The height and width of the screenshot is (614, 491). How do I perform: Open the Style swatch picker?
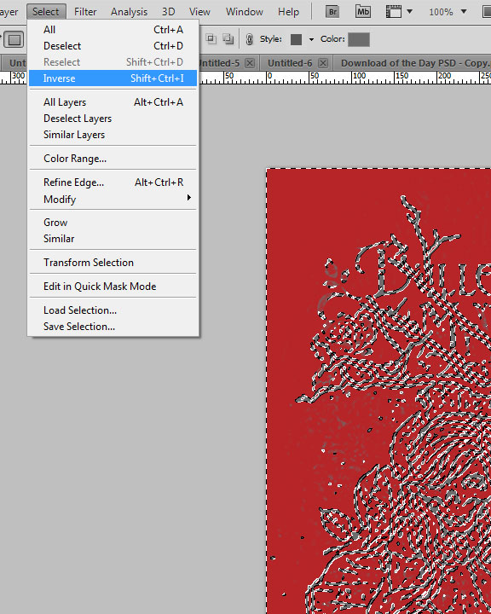click(x=296, y=39)
